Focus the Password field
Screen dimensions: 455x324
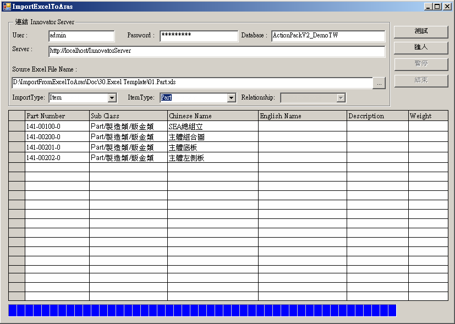click(199, 36)
